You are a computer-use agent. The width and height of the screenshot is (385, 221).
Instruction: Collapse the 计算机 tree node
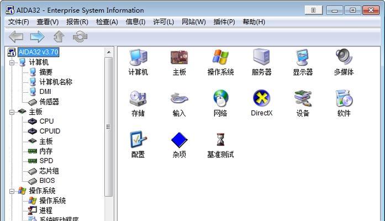coord(12,62)
